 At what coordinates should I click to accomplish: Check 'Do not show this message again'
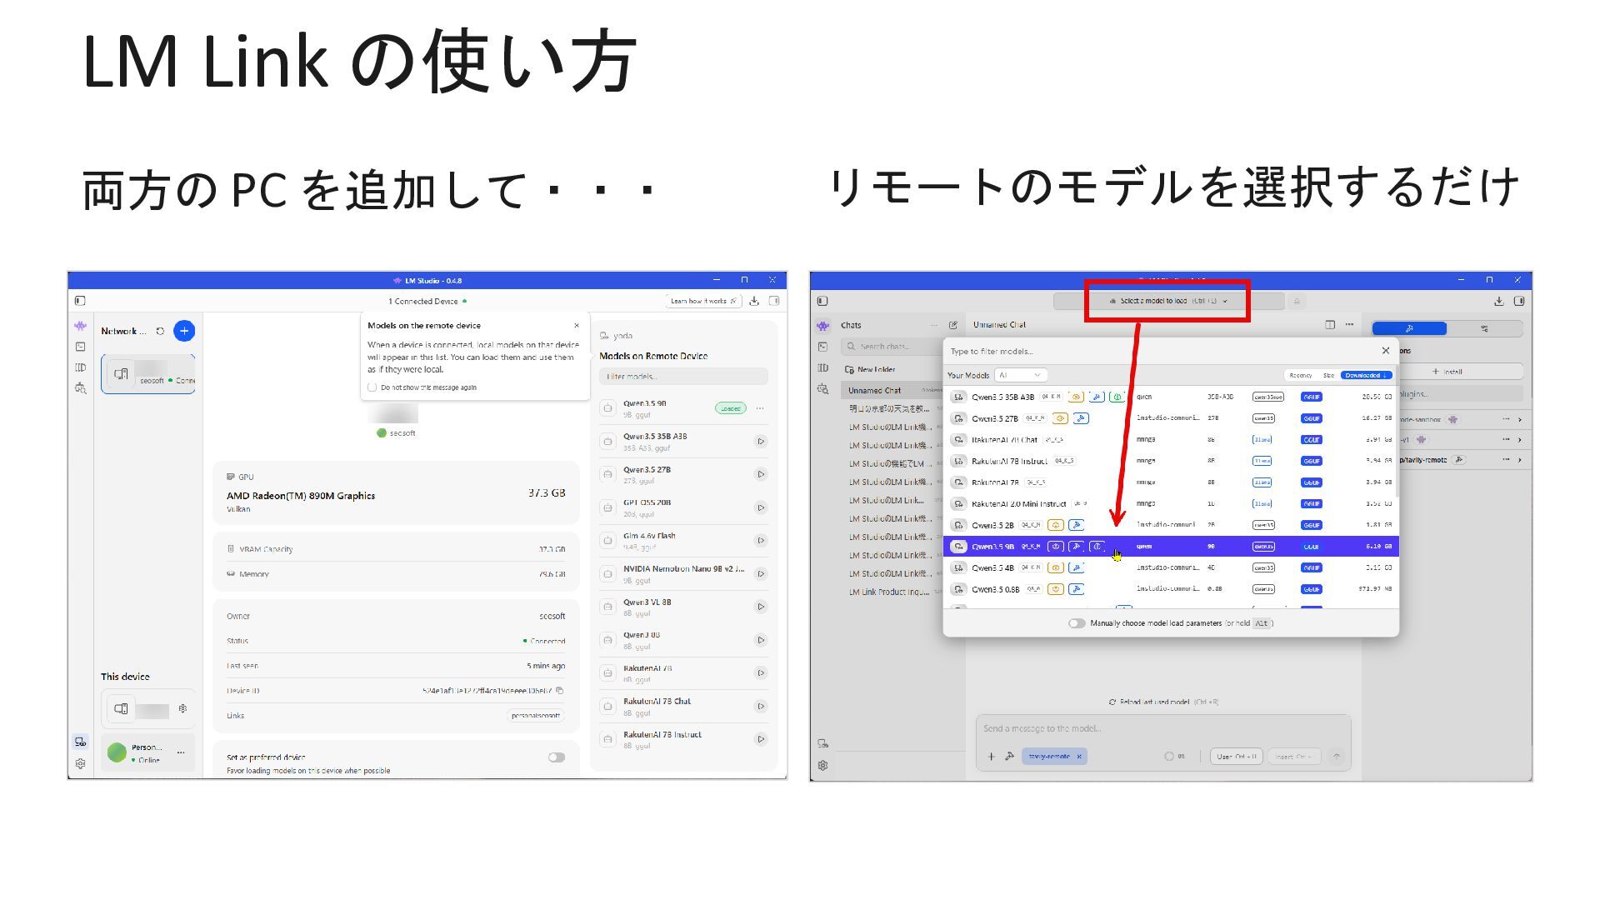coord(372,387)
